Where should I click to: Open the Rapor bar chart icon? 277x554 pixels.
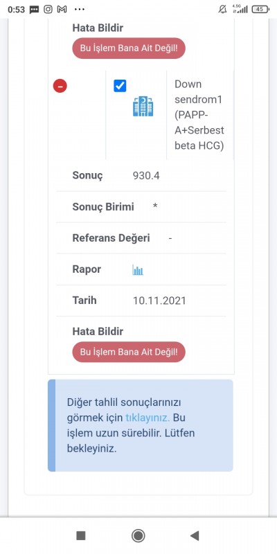click(138, 270)
